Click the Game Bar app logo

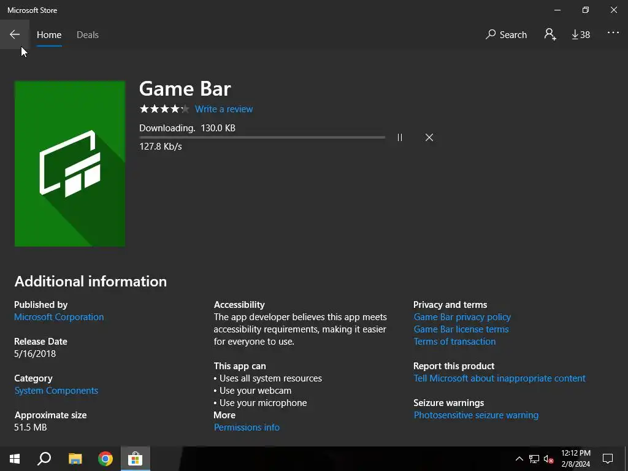pyautogui.click(x=70, y=163)
